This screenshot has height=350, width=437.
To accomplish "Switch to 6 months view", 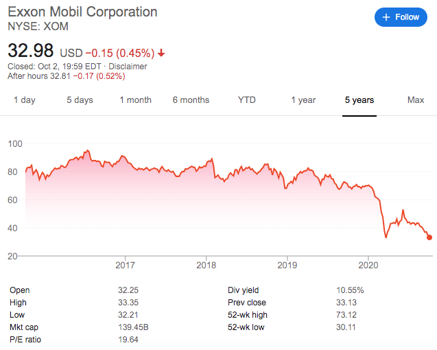I will (x=191, y=100).
